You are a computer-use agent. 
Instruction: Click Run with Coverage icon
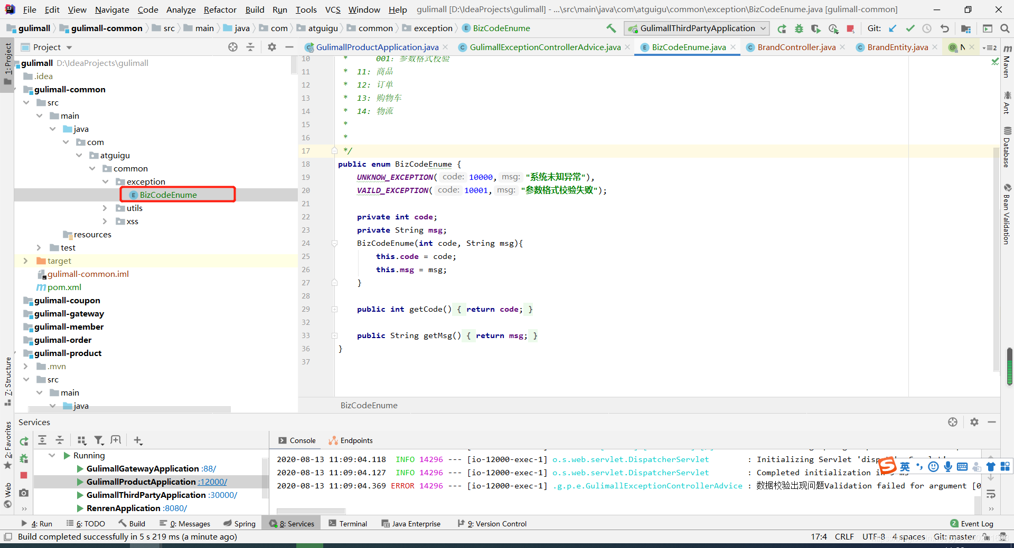[x=816, y=28]
